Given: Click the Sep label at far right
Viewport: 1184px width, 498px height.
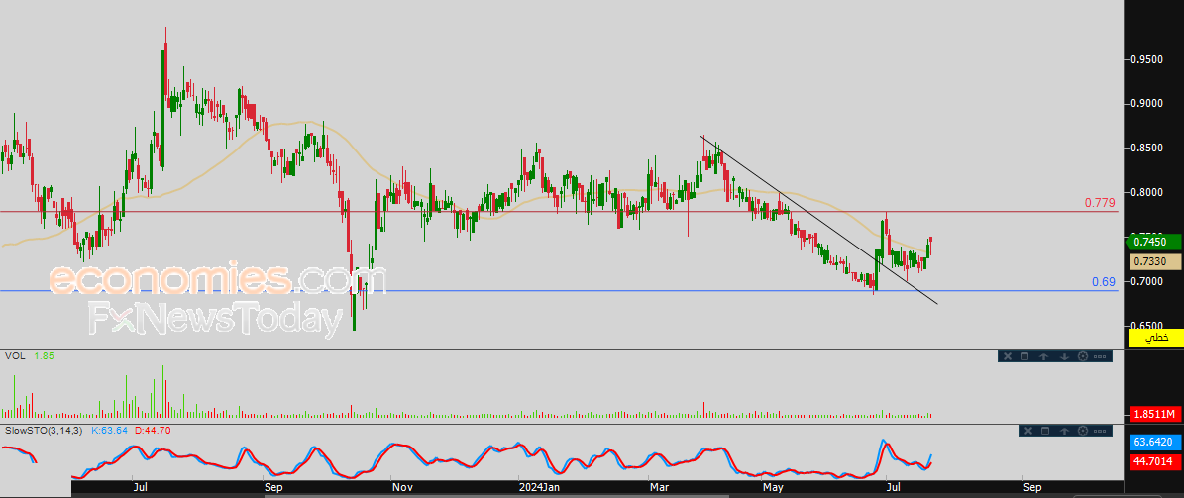Looking at the screenshot, I should tap(1032, 488).
